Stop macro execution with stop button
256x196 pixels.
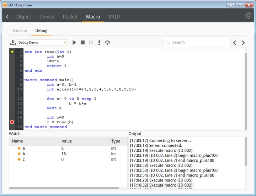[x=82, y=43]
